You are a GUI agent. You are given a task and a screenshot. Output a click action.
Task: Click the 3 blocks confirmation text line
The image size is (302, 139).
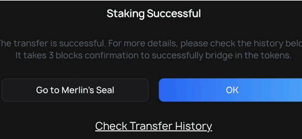pyautogui.click(x=153, y=56)
